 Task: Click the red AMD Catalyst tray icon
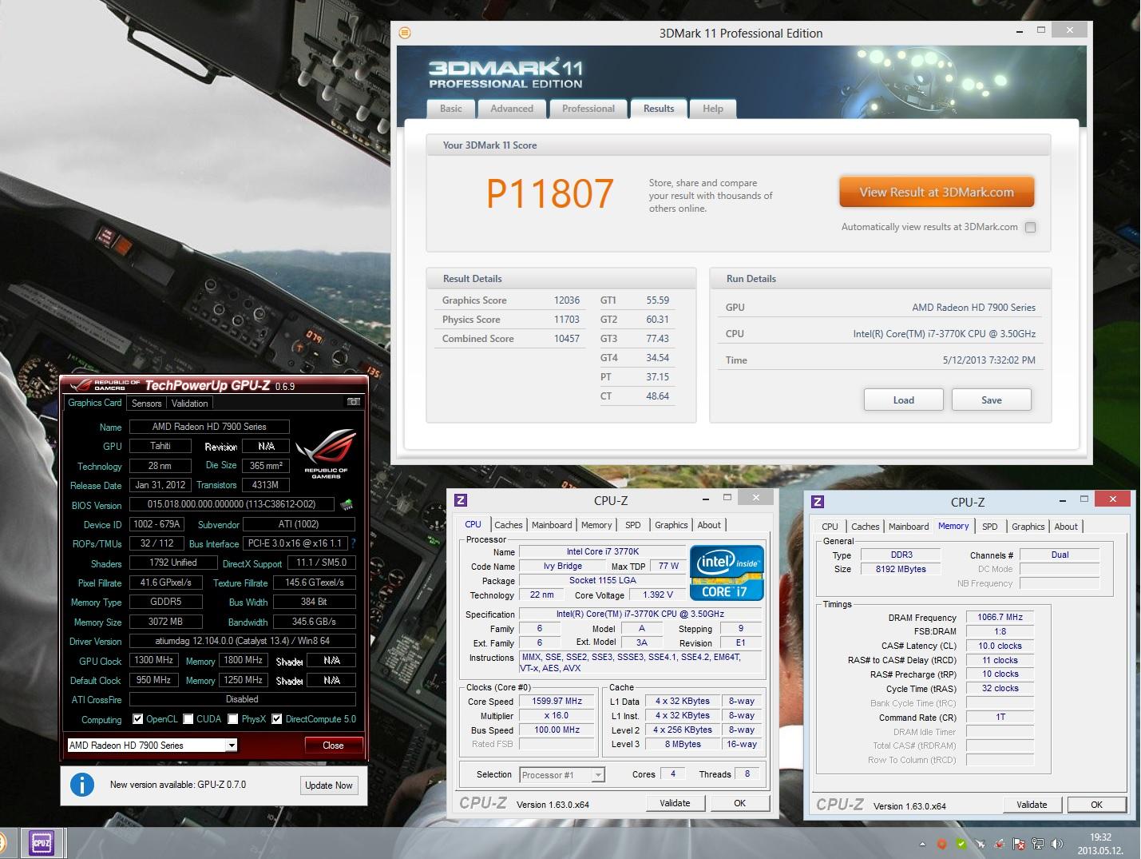[x=1000, y=844]
